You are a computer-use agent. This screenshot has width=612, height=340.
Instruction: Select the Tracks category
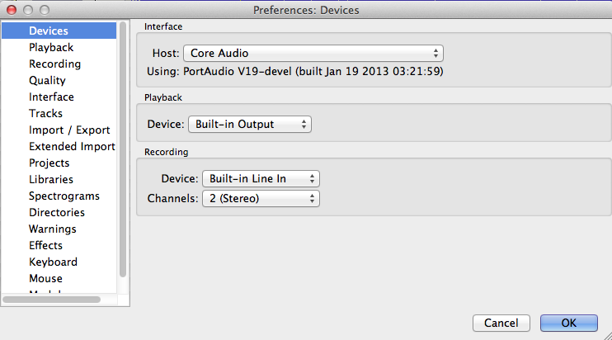tap(45, 114)
